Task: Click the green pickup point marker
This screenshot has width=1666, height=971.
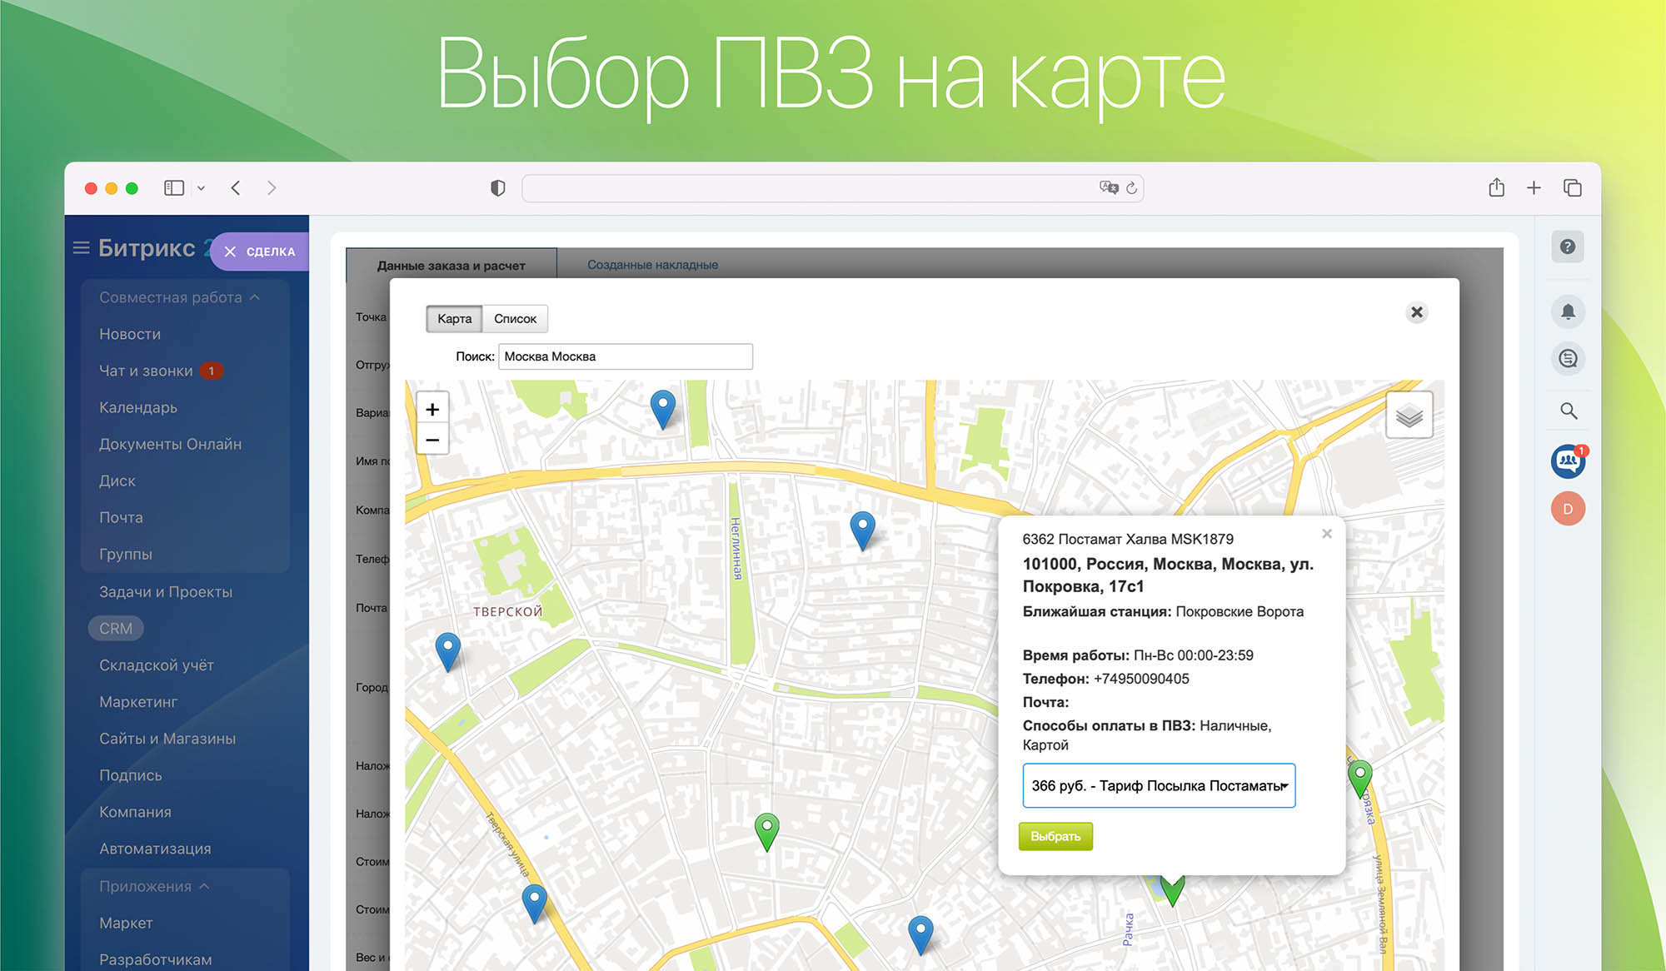Action: [x=766, y=828]
